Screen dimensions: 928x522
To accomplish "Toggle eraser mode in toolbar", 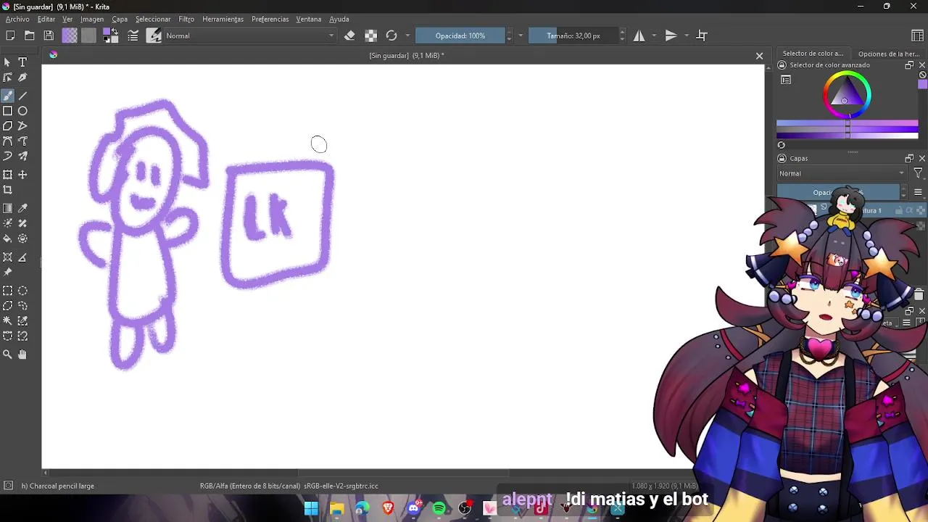I will [x=349, y=36].
